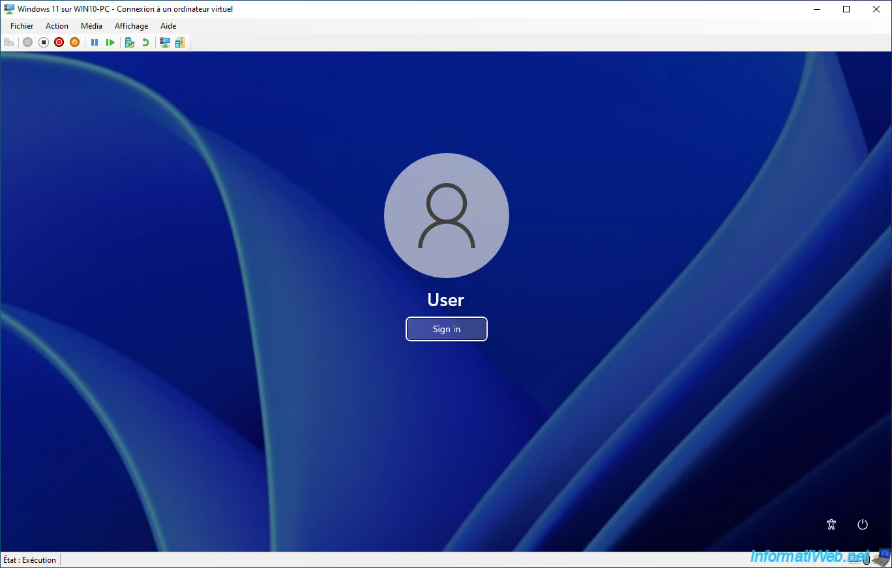The image size is (892, 568).
Task: Open Accessibility options on the sign-in screen
Action: click(831, 524)
